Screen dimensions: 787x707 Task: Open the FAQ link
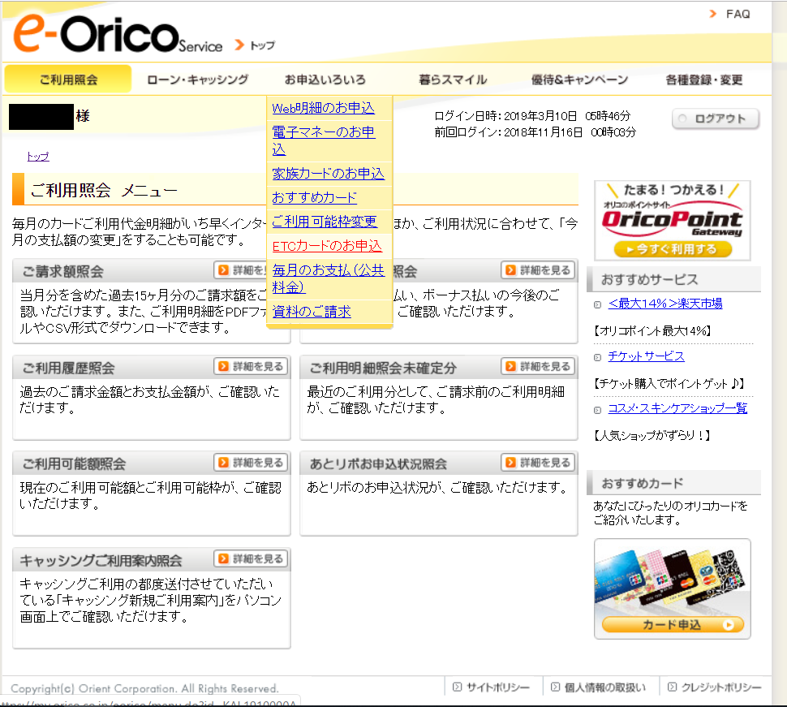coord(738,14)
